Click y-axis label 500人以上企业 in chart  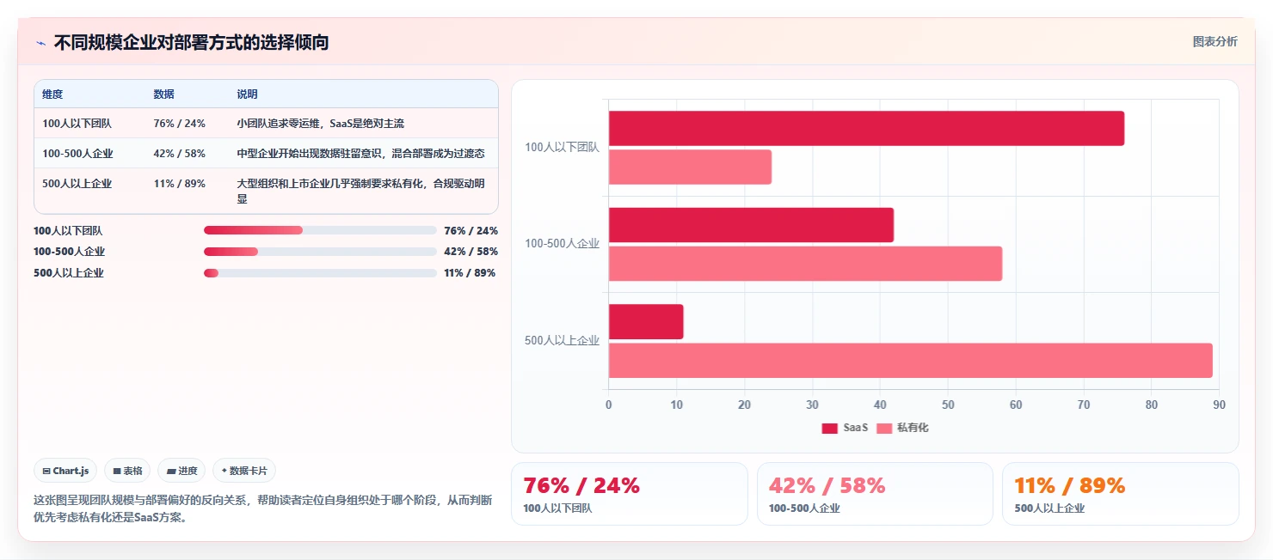click(x=562, y=340)
